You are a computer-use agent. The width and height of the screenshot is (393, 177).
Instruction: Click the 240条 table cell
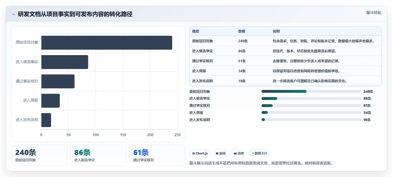coord(243,41)
